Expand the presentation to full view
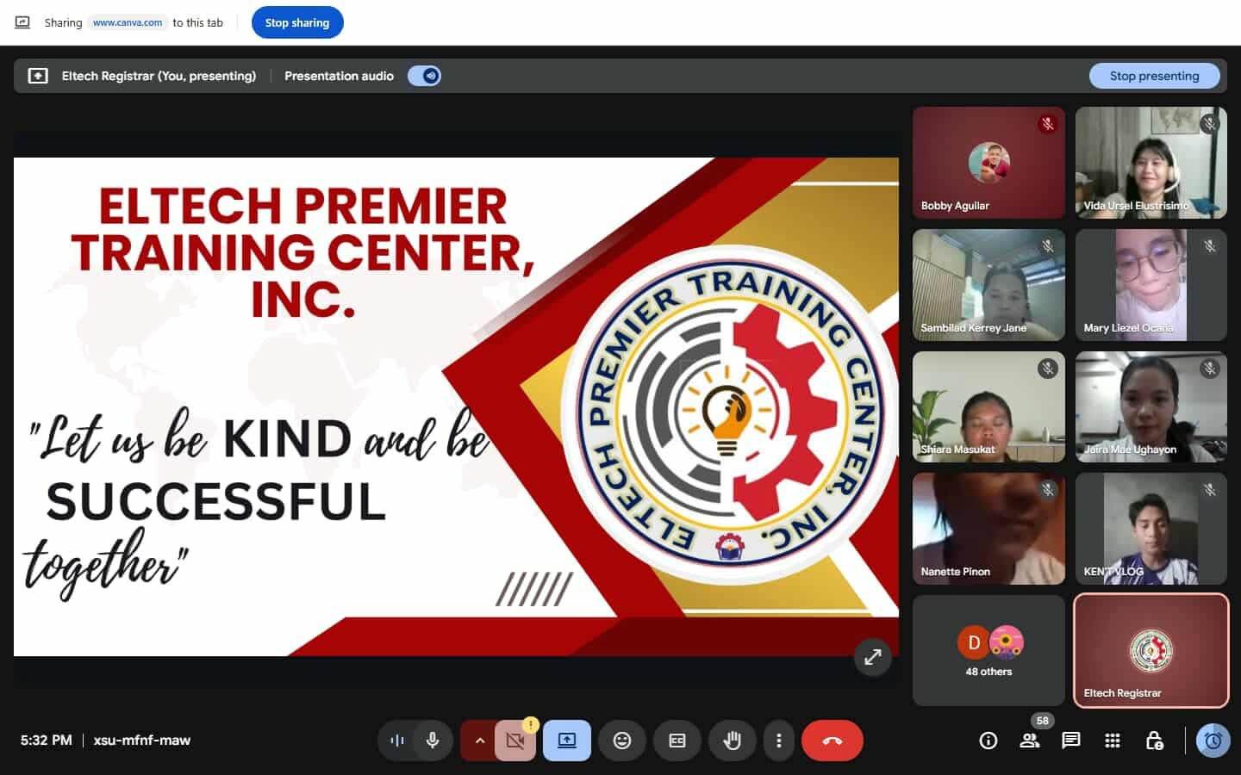The image size is (1241, 775). (x=873, y=657)
